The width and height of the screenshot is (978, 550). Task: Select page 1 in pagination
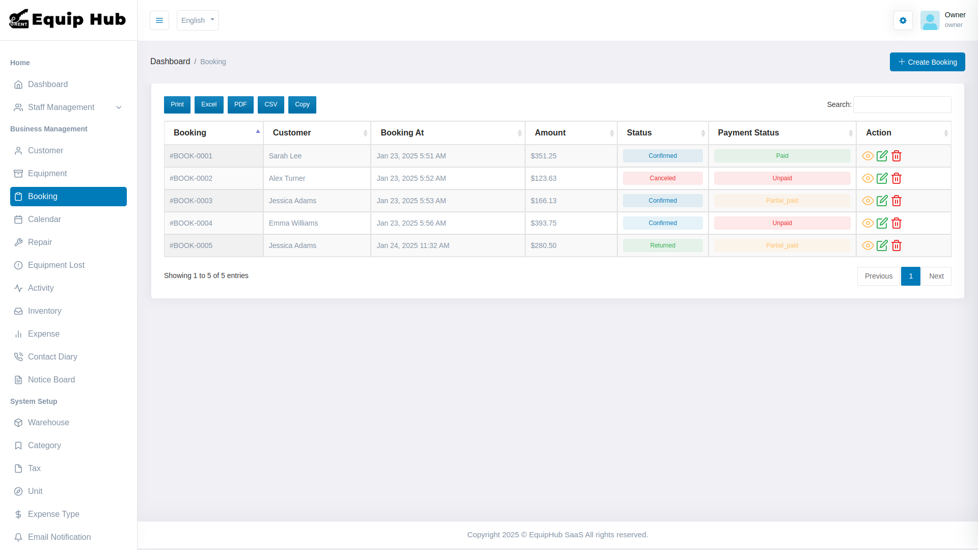pos(911,276)
